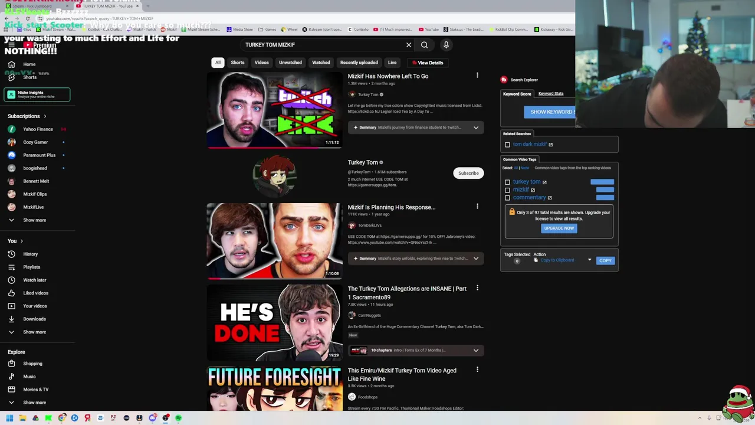Screen dimensions: 755x425
Task: Check the turkey tom tag checkbox
Action: click(507, 182)
